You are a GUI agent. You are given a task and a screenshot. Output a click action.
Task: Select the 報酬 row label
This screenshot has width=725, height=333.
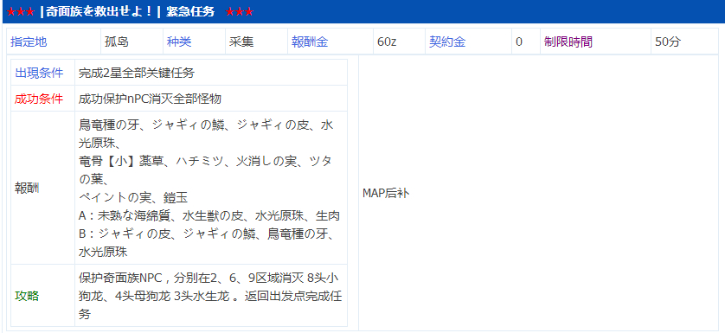click(27, 189)
